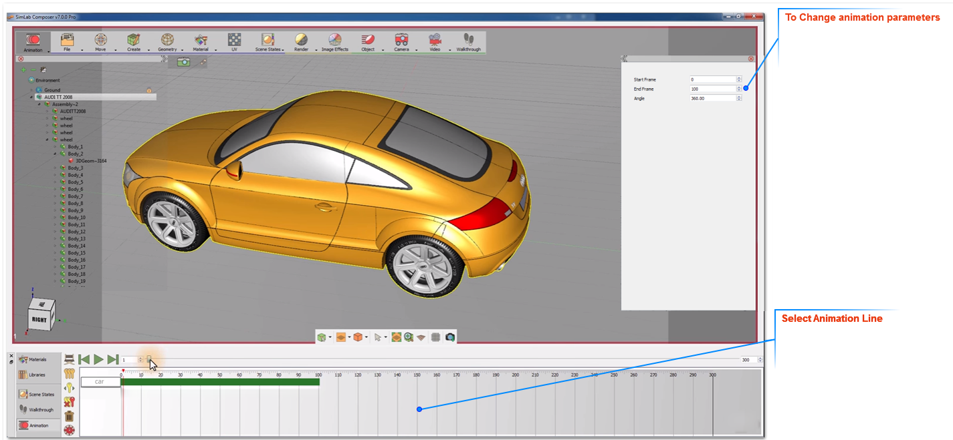Select the AUDITT2008 tree item
The image size is (953, 440).
[x=73, y=112]
